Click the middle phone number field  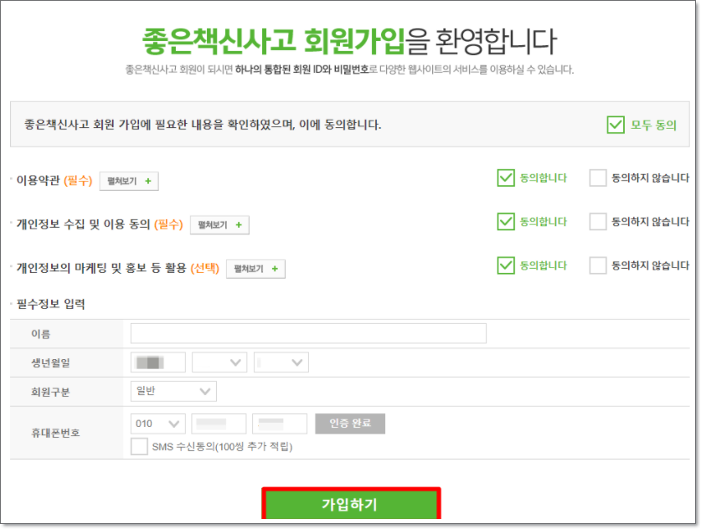(219, 424)
